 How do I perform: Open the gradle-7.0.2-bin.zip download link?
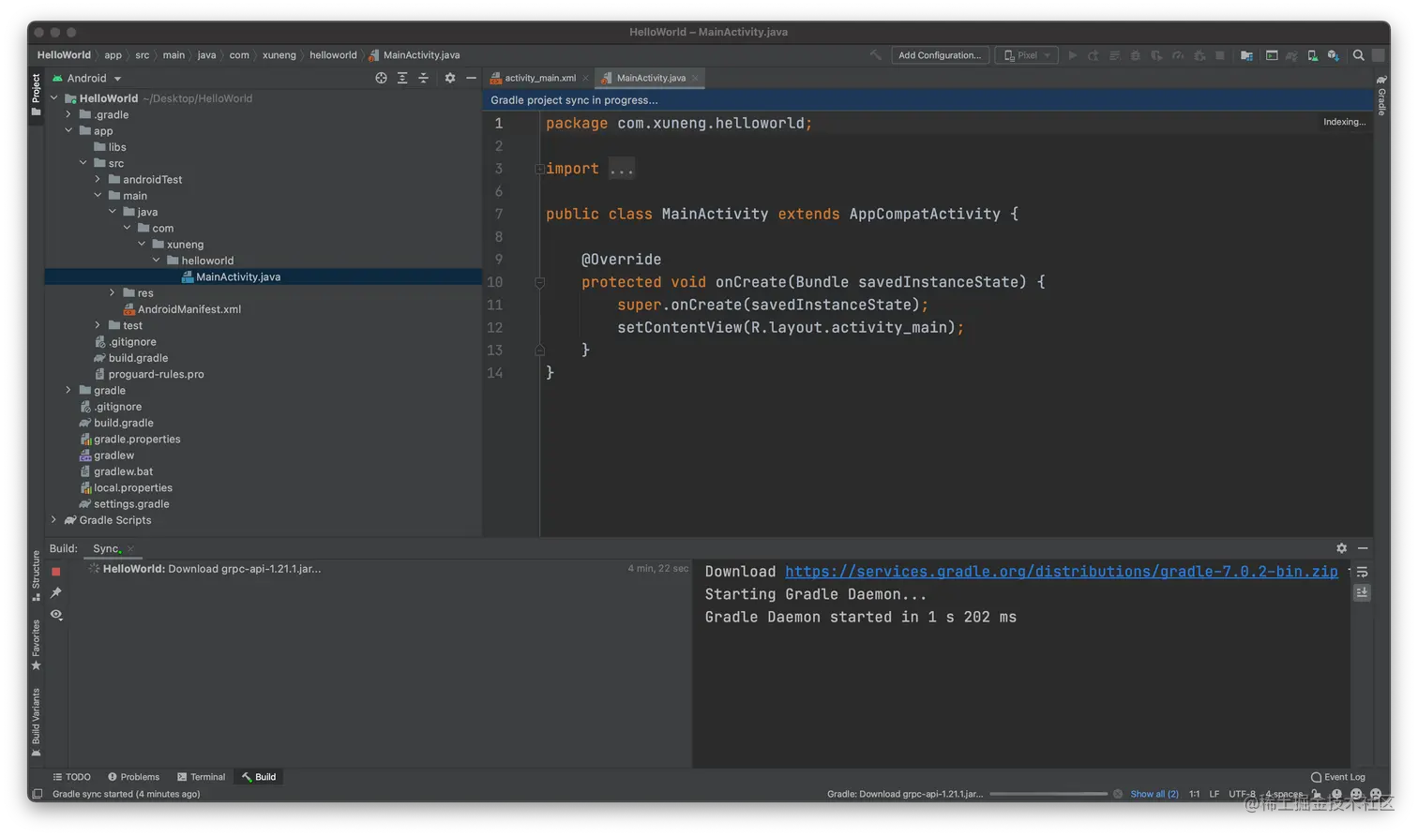(1061, 572)
